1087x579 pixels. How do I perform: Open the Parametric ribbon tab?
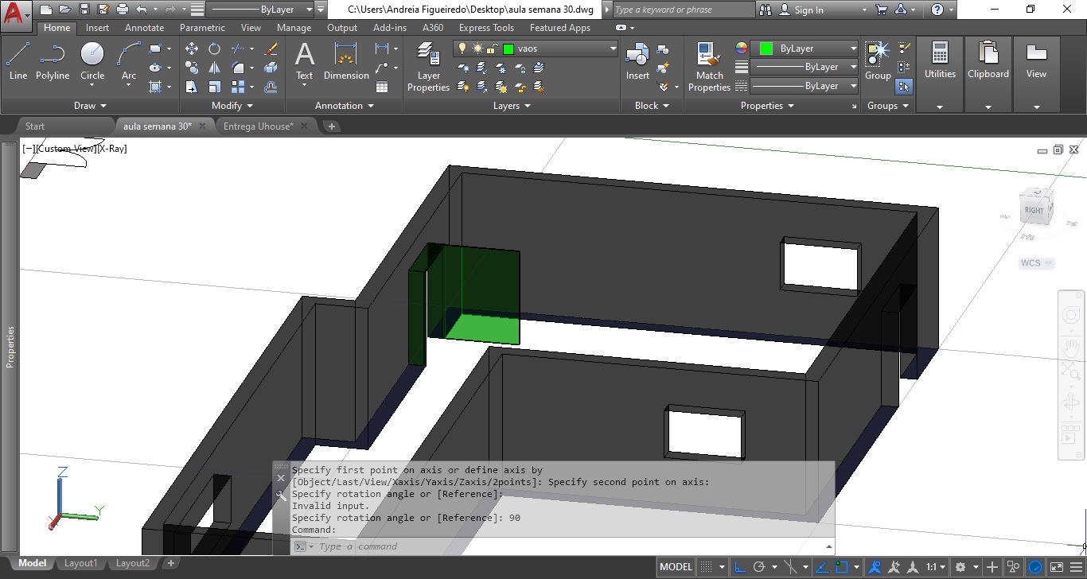click(x=202, y=27)
